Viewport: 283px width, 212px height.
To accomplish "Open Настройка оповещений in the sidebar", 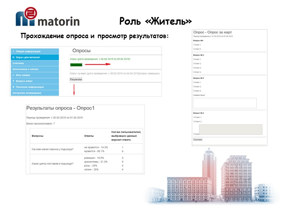I will pyautogui.click(x=35, y=93).
